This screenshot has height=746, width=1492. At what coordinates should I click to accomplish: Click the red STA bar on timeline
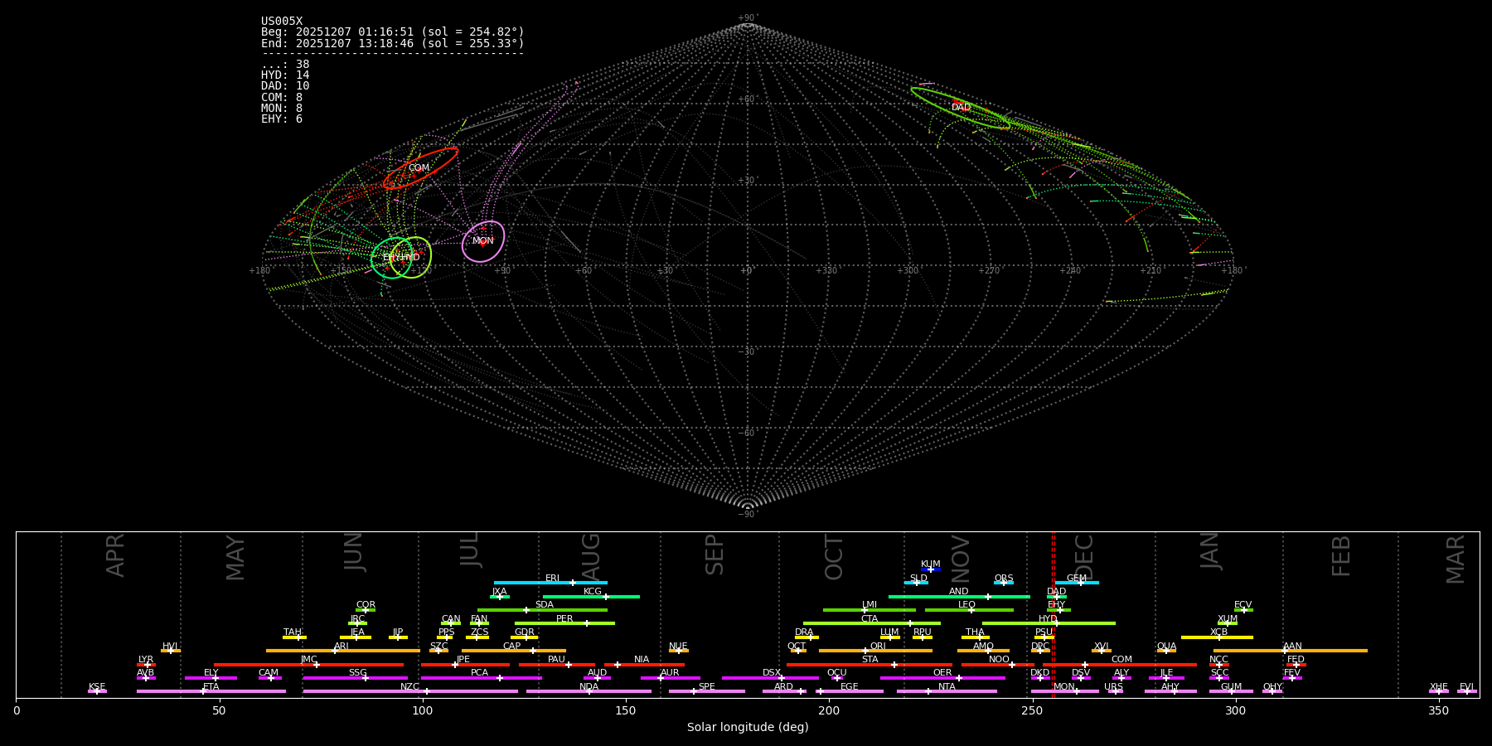(x=870, y=665)
